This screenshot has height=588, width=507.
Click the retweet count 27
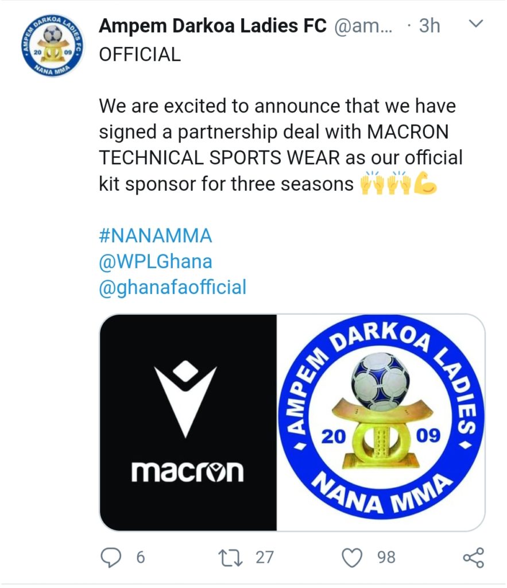264,557
